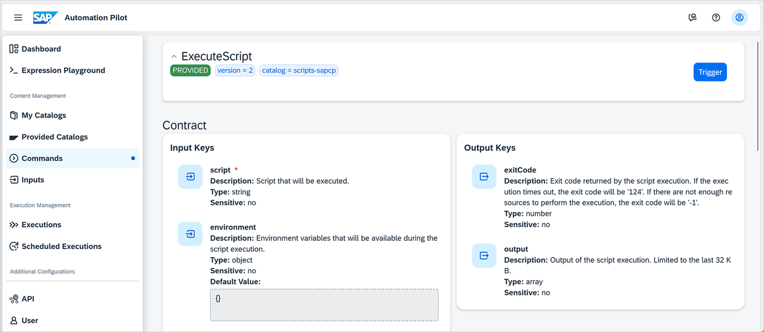Click the 'script' key name
This screenshot has width=764, height=332.
[220, 170]
